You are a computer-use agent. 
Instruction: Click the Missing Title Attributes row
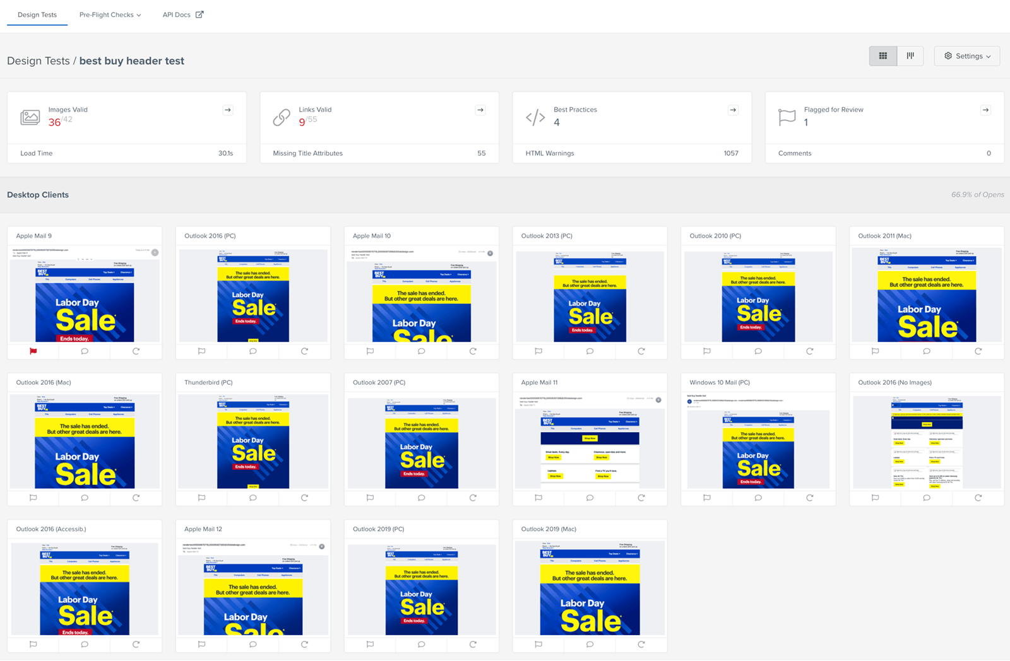point(379,153)
